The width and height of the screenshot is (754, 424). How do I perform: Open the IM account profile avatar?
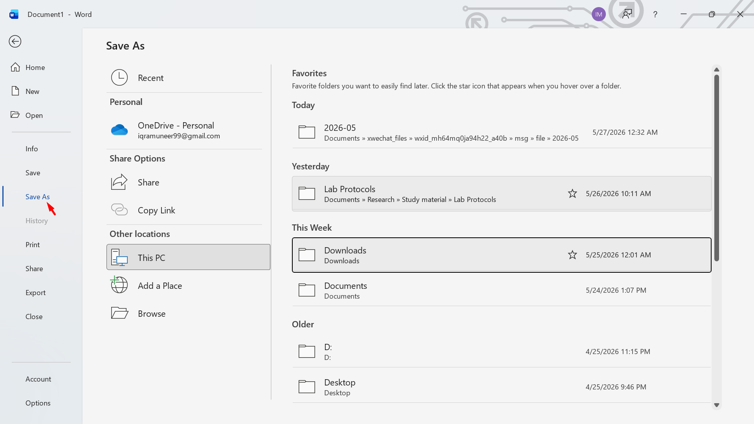pos(598,15)
